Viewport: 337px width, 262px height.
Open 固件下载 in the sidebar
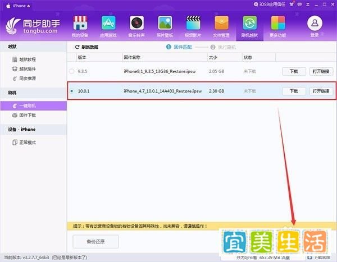[24, 116]
